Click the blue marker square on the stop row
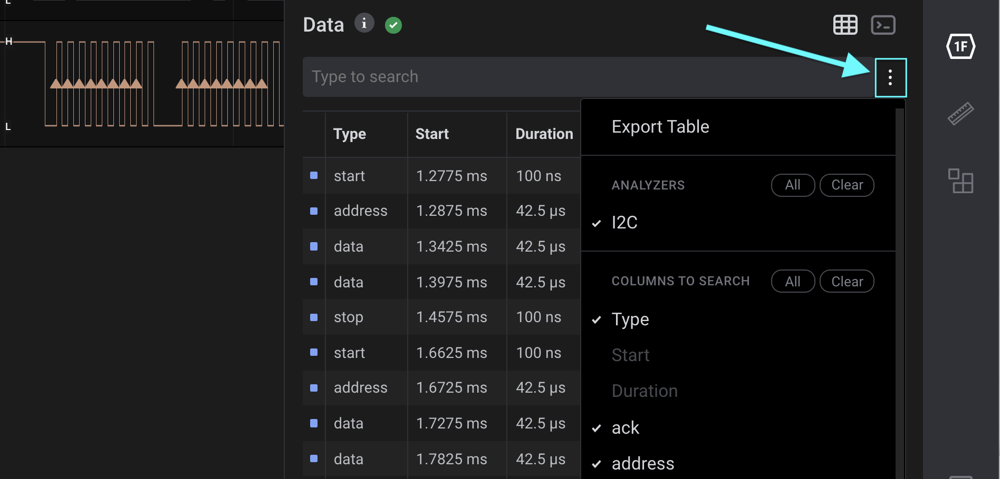This screenshot has width=1000, height=479. (313, 317)
